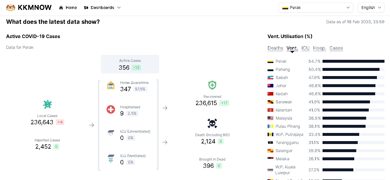Click the KKMNOW site title link
The height and width of the screenshot is (180, 390).
pos(35,8)
